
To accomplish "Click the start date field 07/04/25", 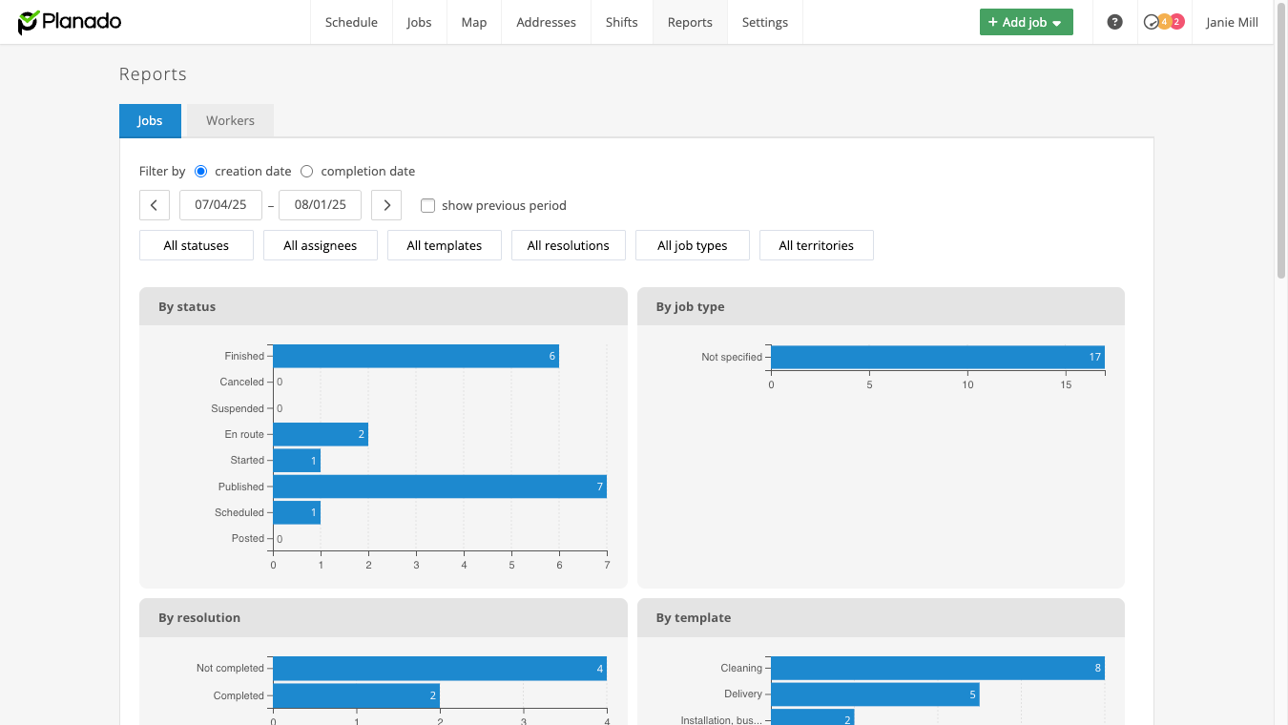I will [x=220, y=205].
